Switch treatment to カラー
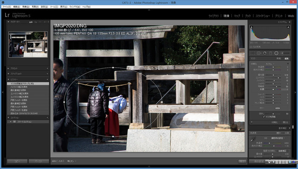298x169 pixels. 278,133
